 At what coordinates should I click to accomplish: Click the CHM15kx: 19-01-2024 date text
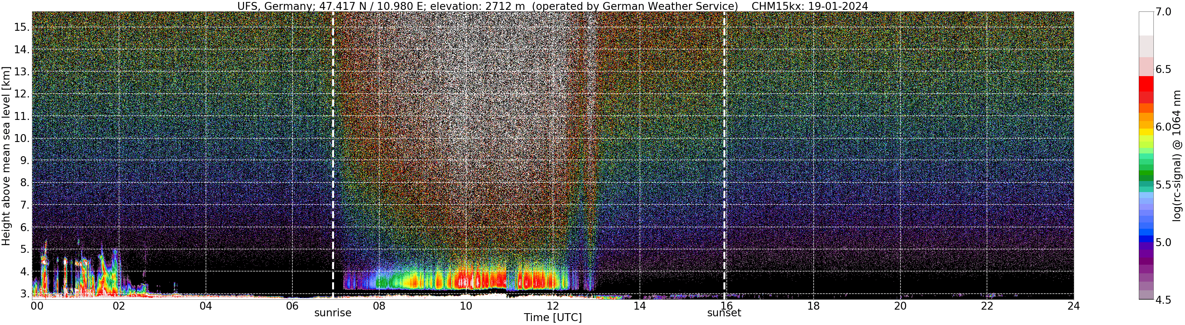pos(809,6)
